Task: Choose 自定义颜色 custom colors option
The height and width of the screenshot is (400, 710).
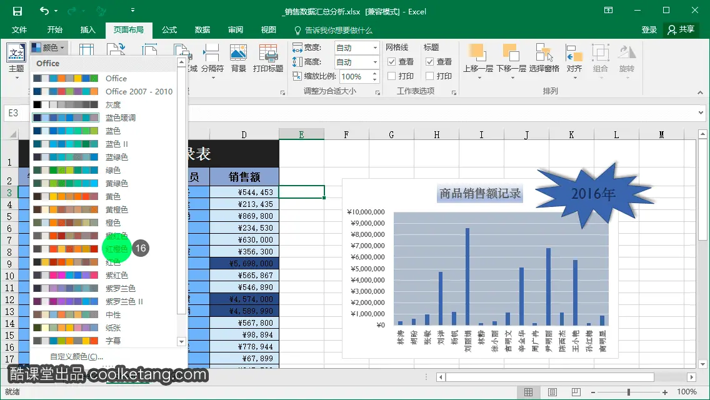Action: coord(76,356)
